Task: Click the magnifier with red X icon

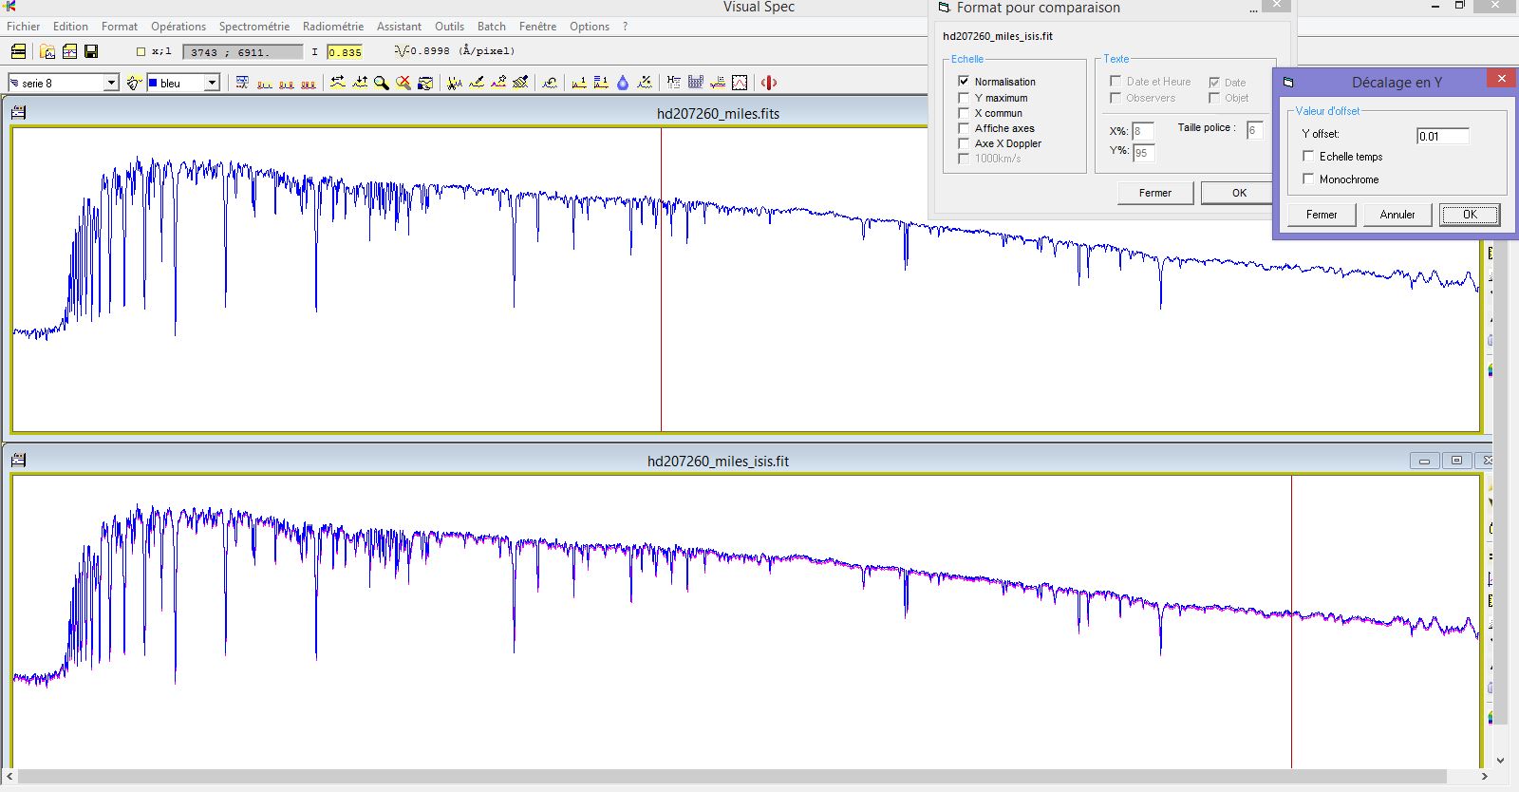Action: pos(403,84)
